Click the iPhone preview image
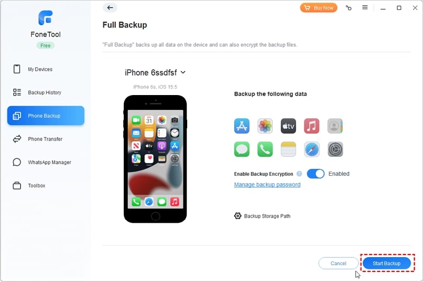The width and height of the screenshot is (423, 282). (x=155, y=159)
